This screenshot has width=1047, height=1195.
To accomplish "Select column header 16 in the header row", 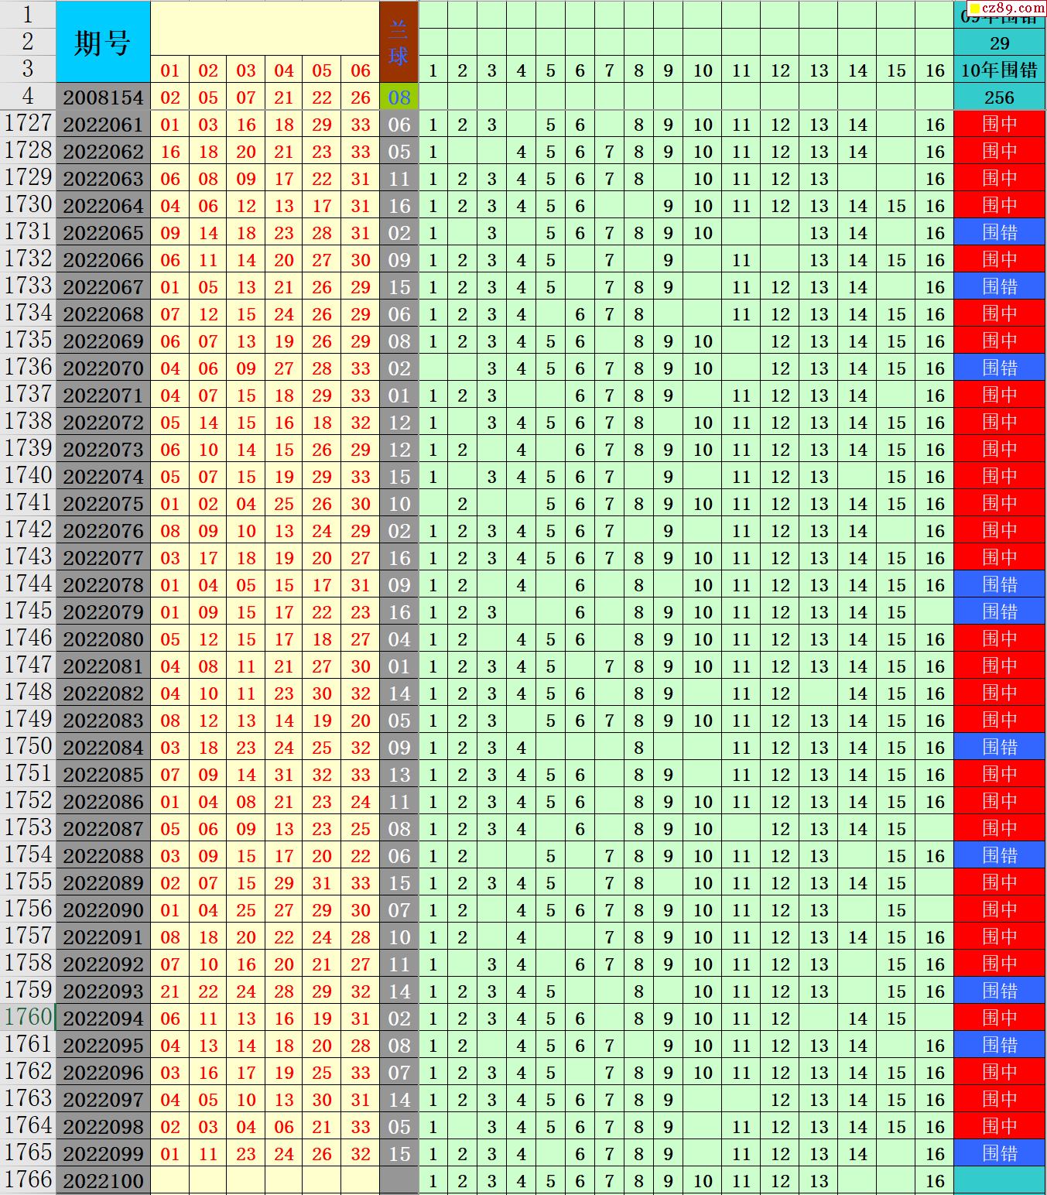I will click(935, 70).
